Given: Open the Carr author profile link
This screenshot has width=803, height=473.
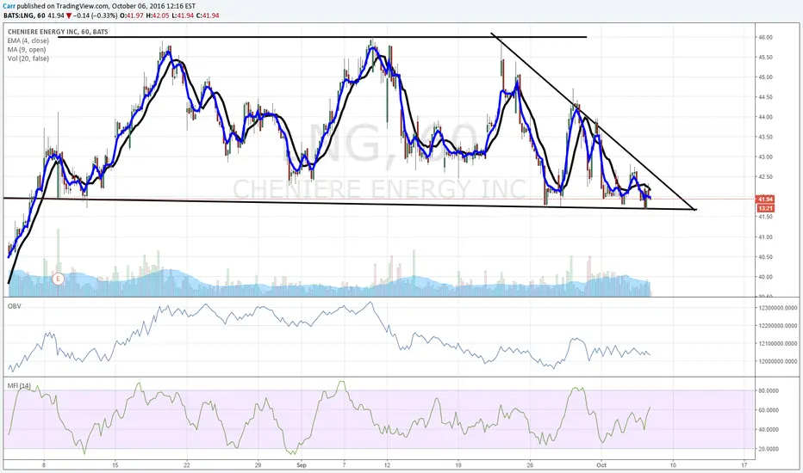Looking at the screenshot, I should (x=9, y=6).
